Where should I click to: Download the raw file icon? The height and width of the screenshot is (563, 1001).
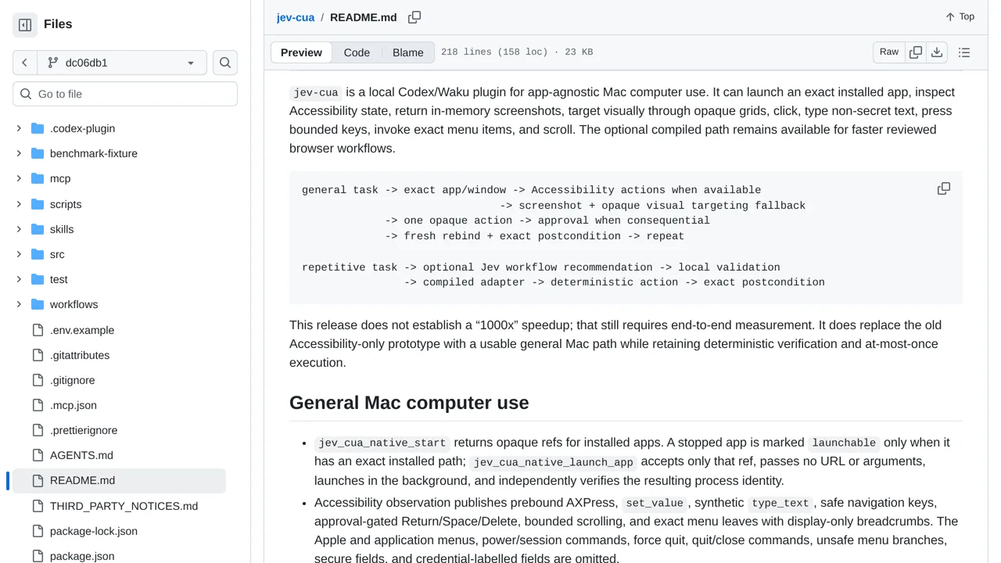(x=937, y=52)
